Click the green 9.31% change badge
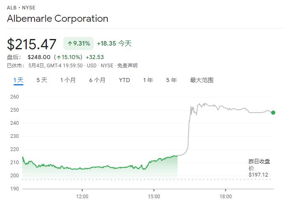The image size is (283, 204). coord(78,44)
